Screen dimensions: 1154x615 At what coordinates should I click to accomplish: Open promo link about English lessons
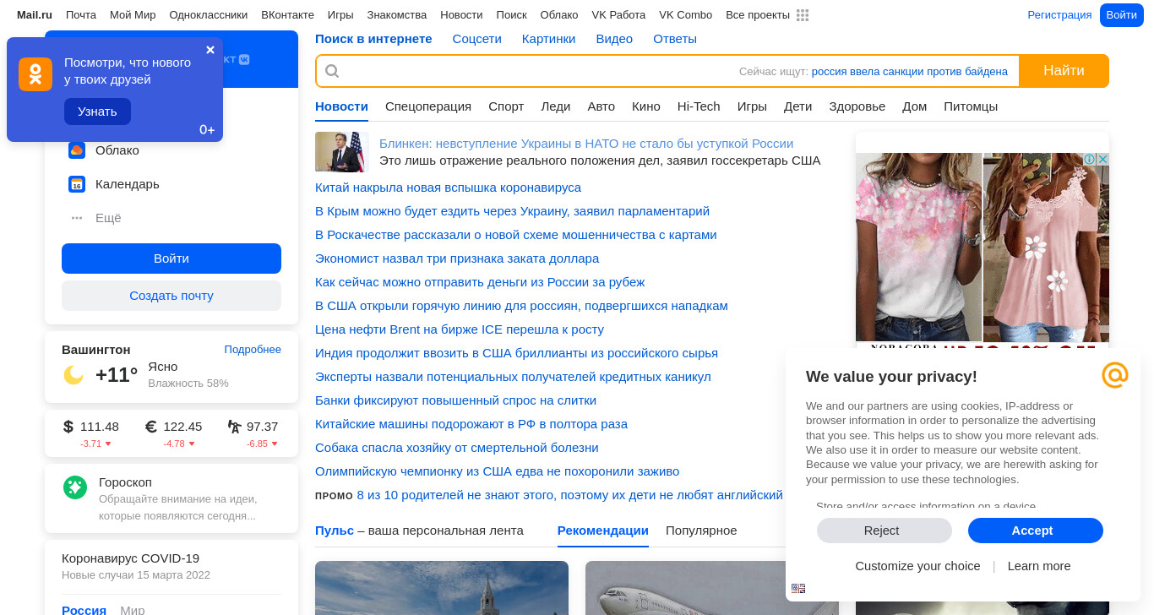pyautogui.click(x=569, y=495)
